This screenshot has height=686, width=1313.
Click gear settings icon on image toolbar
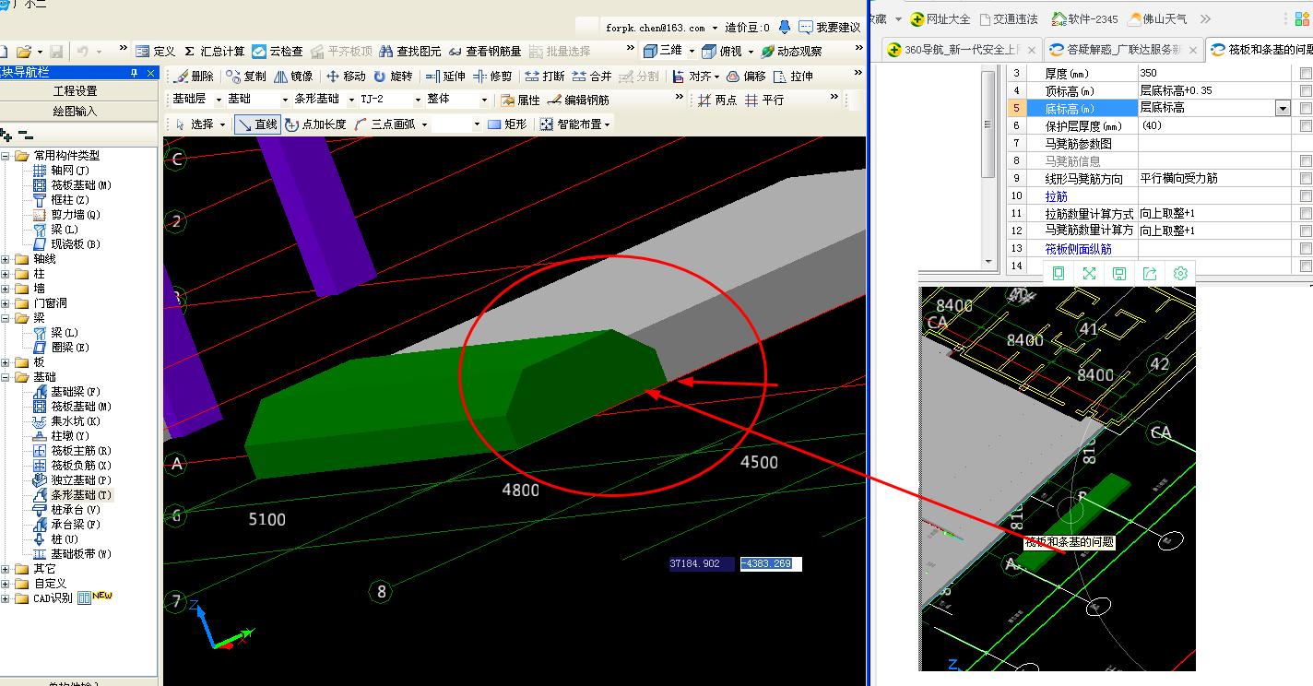pos(1180,273)
